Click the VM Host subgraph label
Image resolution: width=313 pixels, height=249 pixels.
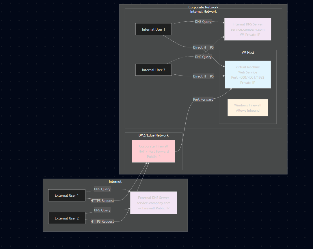(x=248, y=53)
